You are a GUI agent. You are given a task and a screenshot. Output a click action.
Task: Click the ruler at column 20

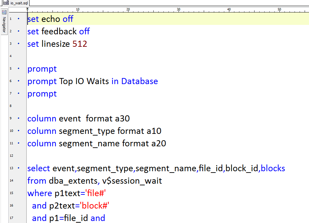128,10
